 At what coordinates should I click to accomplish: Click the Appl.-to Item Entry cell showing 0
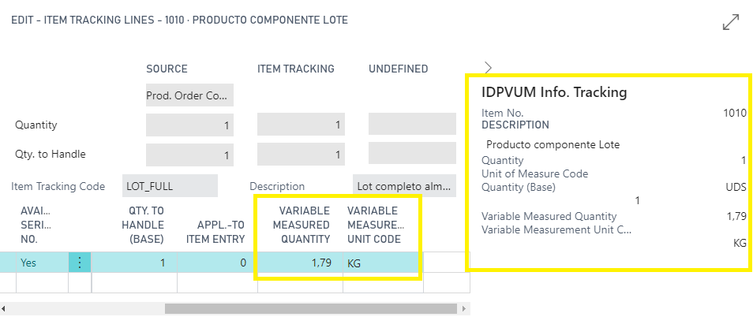[x=218, y=263]
